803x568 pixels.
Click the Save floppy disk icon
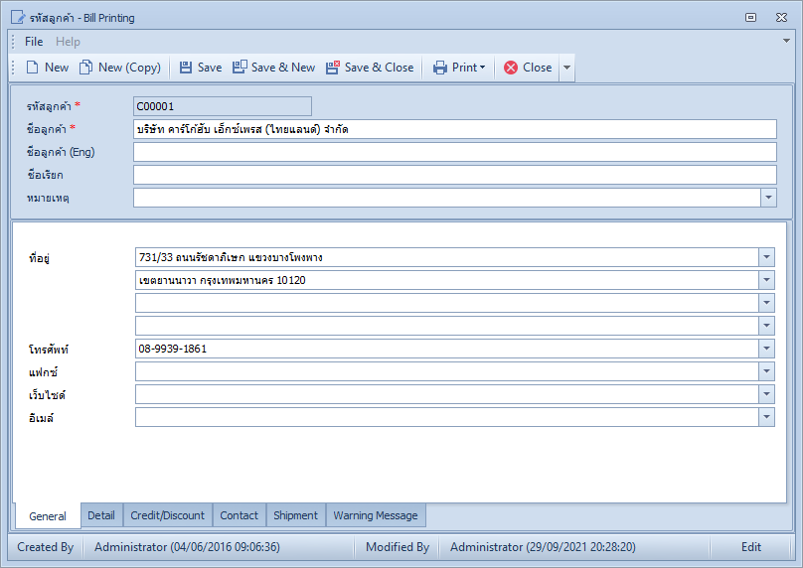186,68
